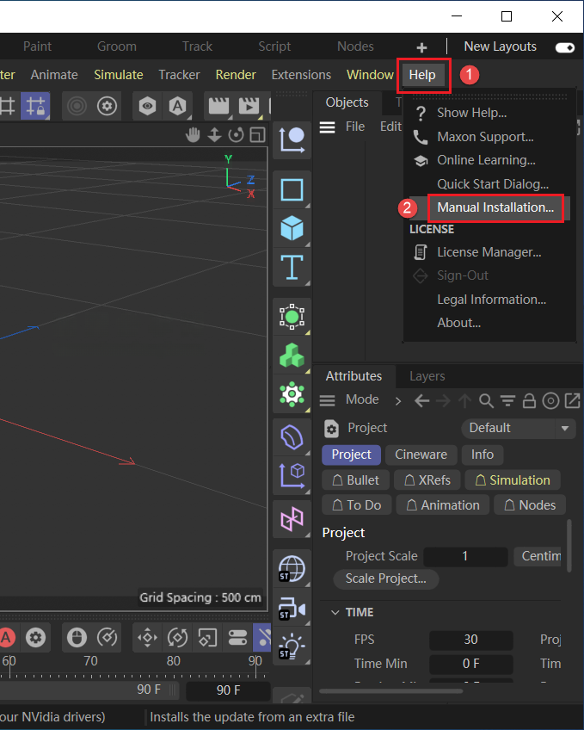
Task: Go back in Attributes history
Action: pos(421,400)
